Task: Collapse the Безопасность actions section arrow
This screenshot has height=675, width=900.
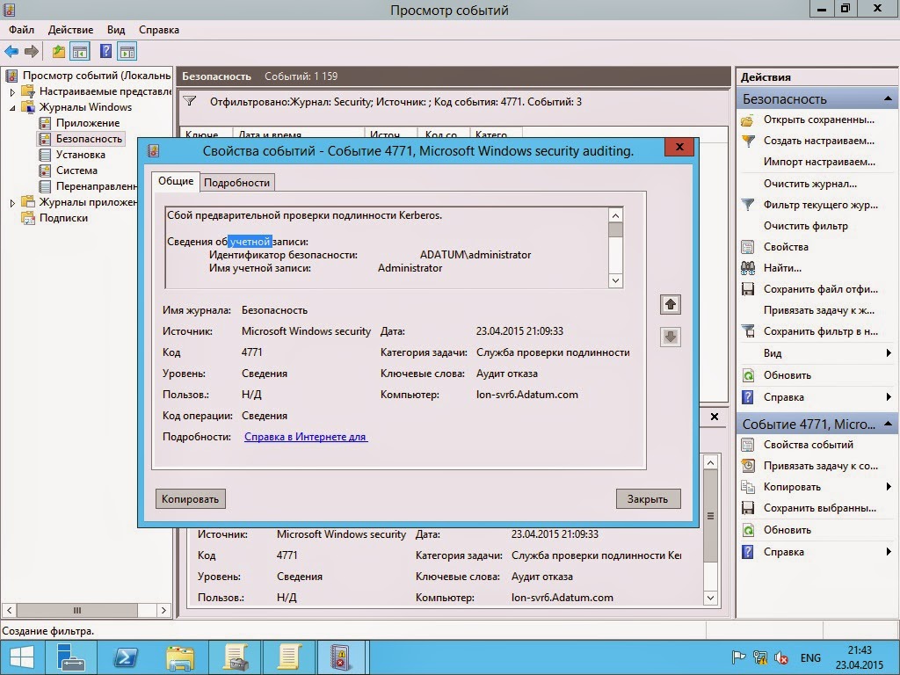Action: (x=888, y=98)
